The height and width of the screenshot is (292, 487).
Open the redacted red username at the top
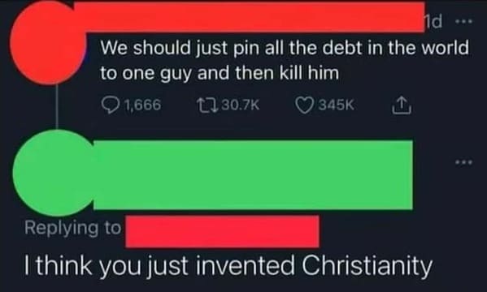pyautogui.click(x=250, y=17)
